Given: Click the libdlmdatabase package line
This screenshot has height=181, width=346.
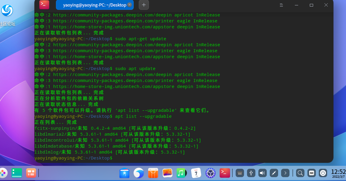Looking at the screenshot, I should (117, 146).
